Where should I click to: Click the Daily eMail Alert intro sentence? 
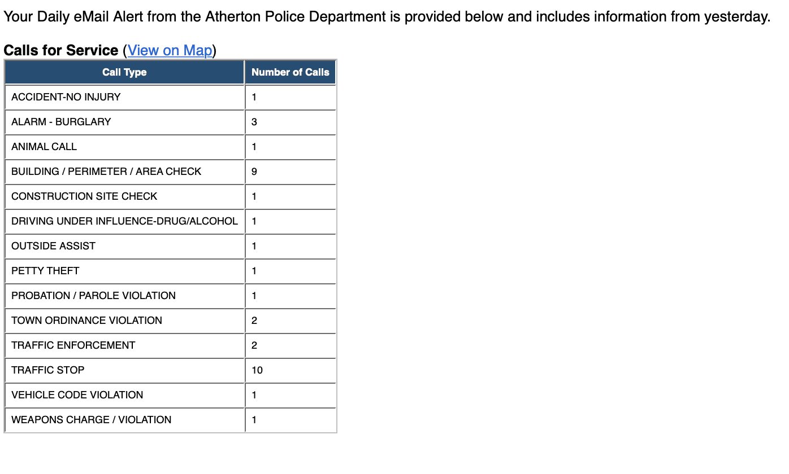(x=387, y=16)
